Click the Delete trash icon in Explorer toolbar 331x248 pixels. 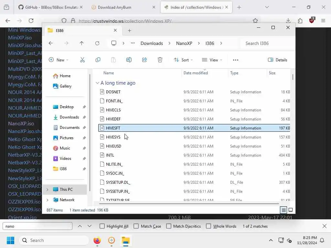(160, 60)
